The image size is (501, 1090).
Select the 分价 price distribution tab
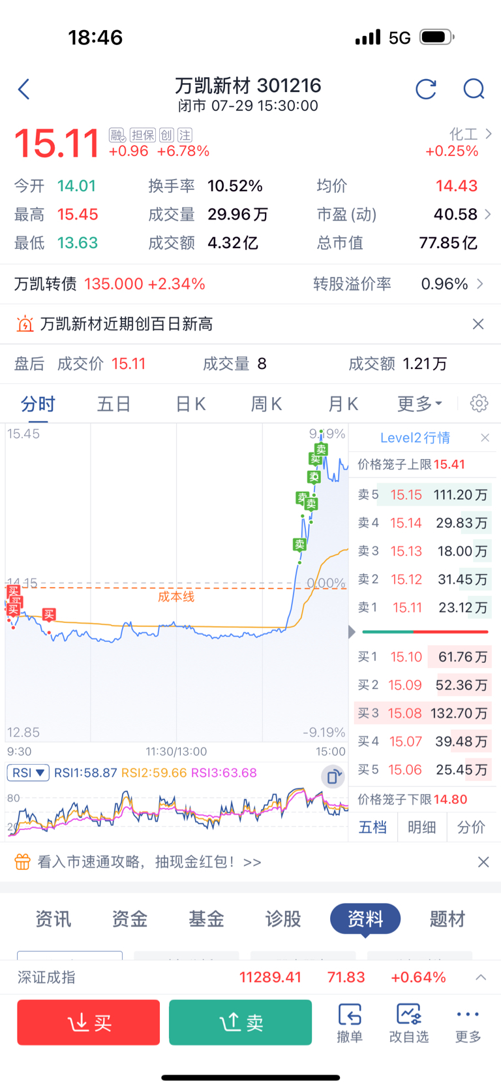pos(471,827)
